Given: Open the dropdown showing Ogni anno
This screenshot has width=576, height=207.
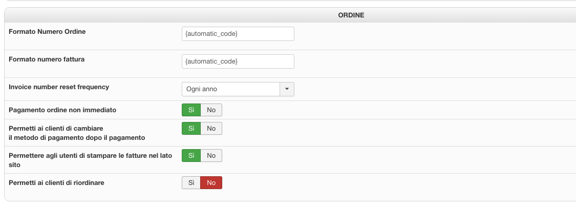Looking at the screenshot, I should point(230,89).
